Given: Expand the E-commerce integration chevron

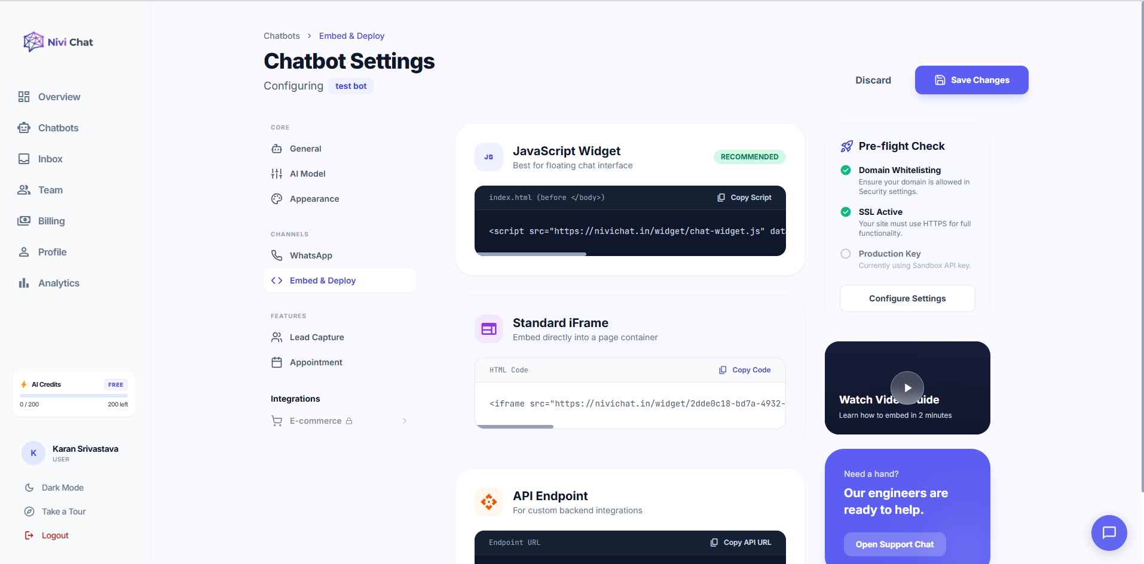Looking at the screenshot, I should (405, 421).
